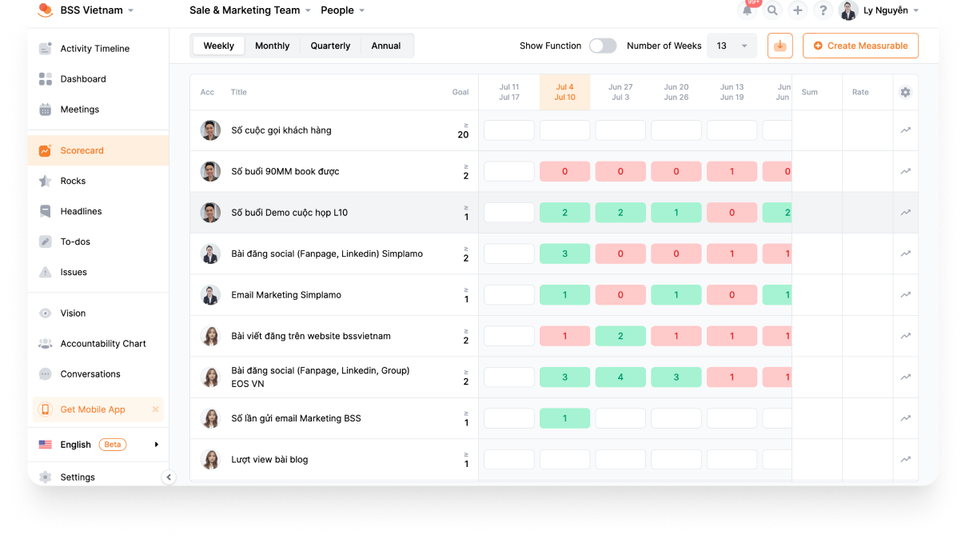
Task: Open To-dos in sidebar
Action: coord(99,242)
